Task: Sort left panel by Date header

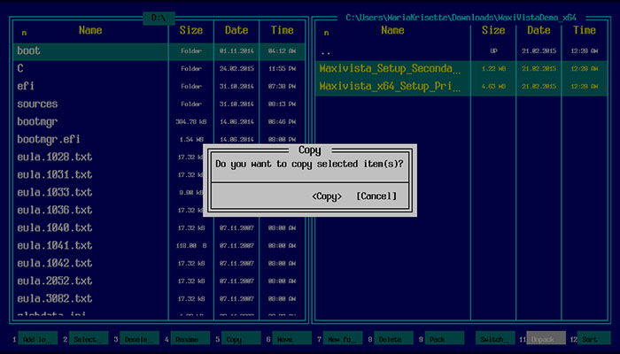Action: (x=236, y=30)
